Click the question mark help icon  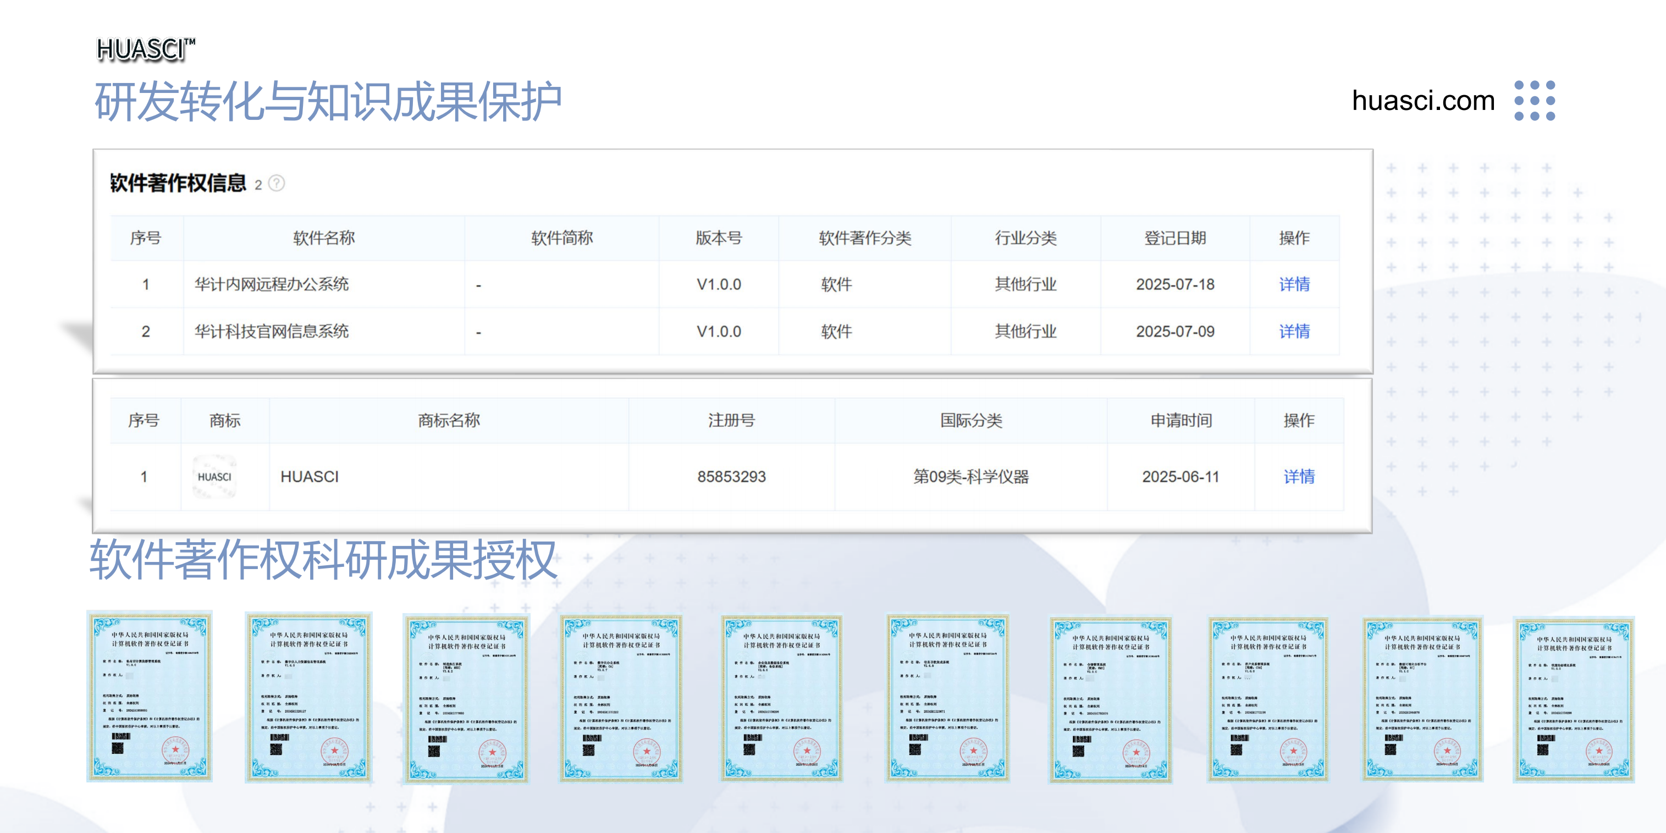coord(276,184)
